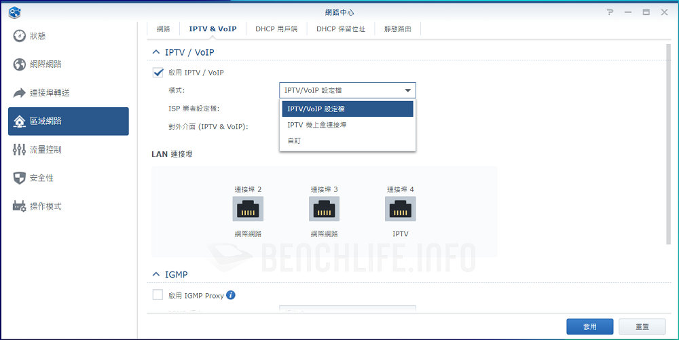Click the Network Center app icon in title bar

click(15, 12)
